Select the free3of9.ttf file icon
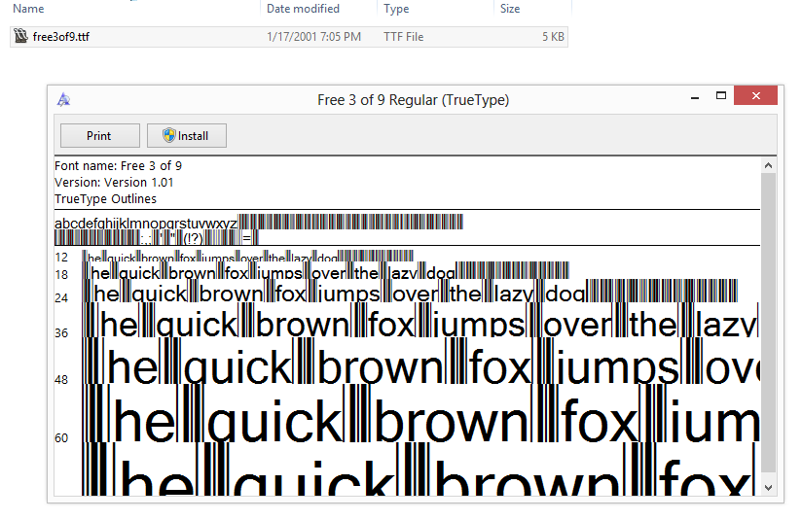The width and height of the screenshot is (802, 520). pyautogui.click(x=21, y=36)
